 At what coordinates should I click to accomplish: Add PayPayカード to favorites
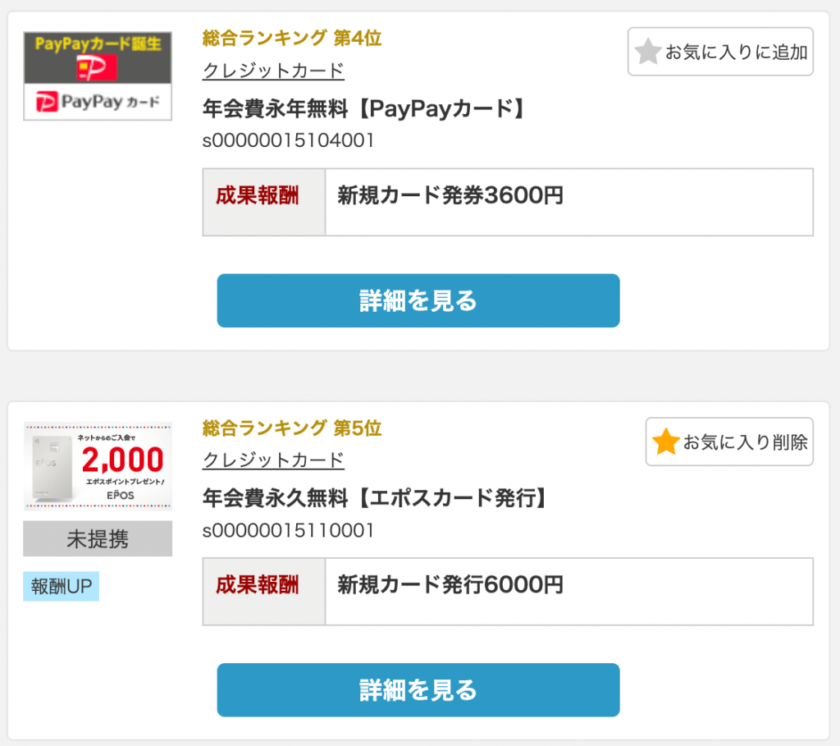click(x=720, y=52)
